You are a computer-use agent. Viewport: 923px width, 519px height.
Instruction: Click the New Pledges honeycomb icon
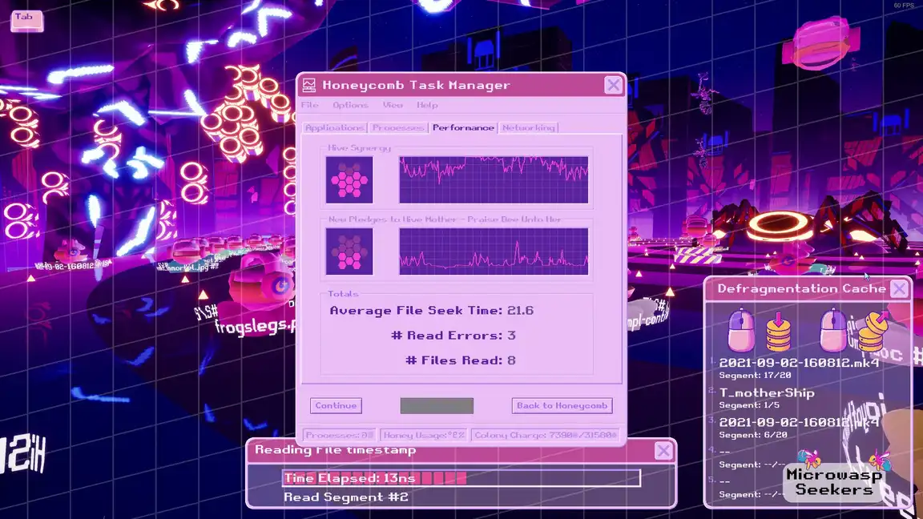[x=349, y=251]
